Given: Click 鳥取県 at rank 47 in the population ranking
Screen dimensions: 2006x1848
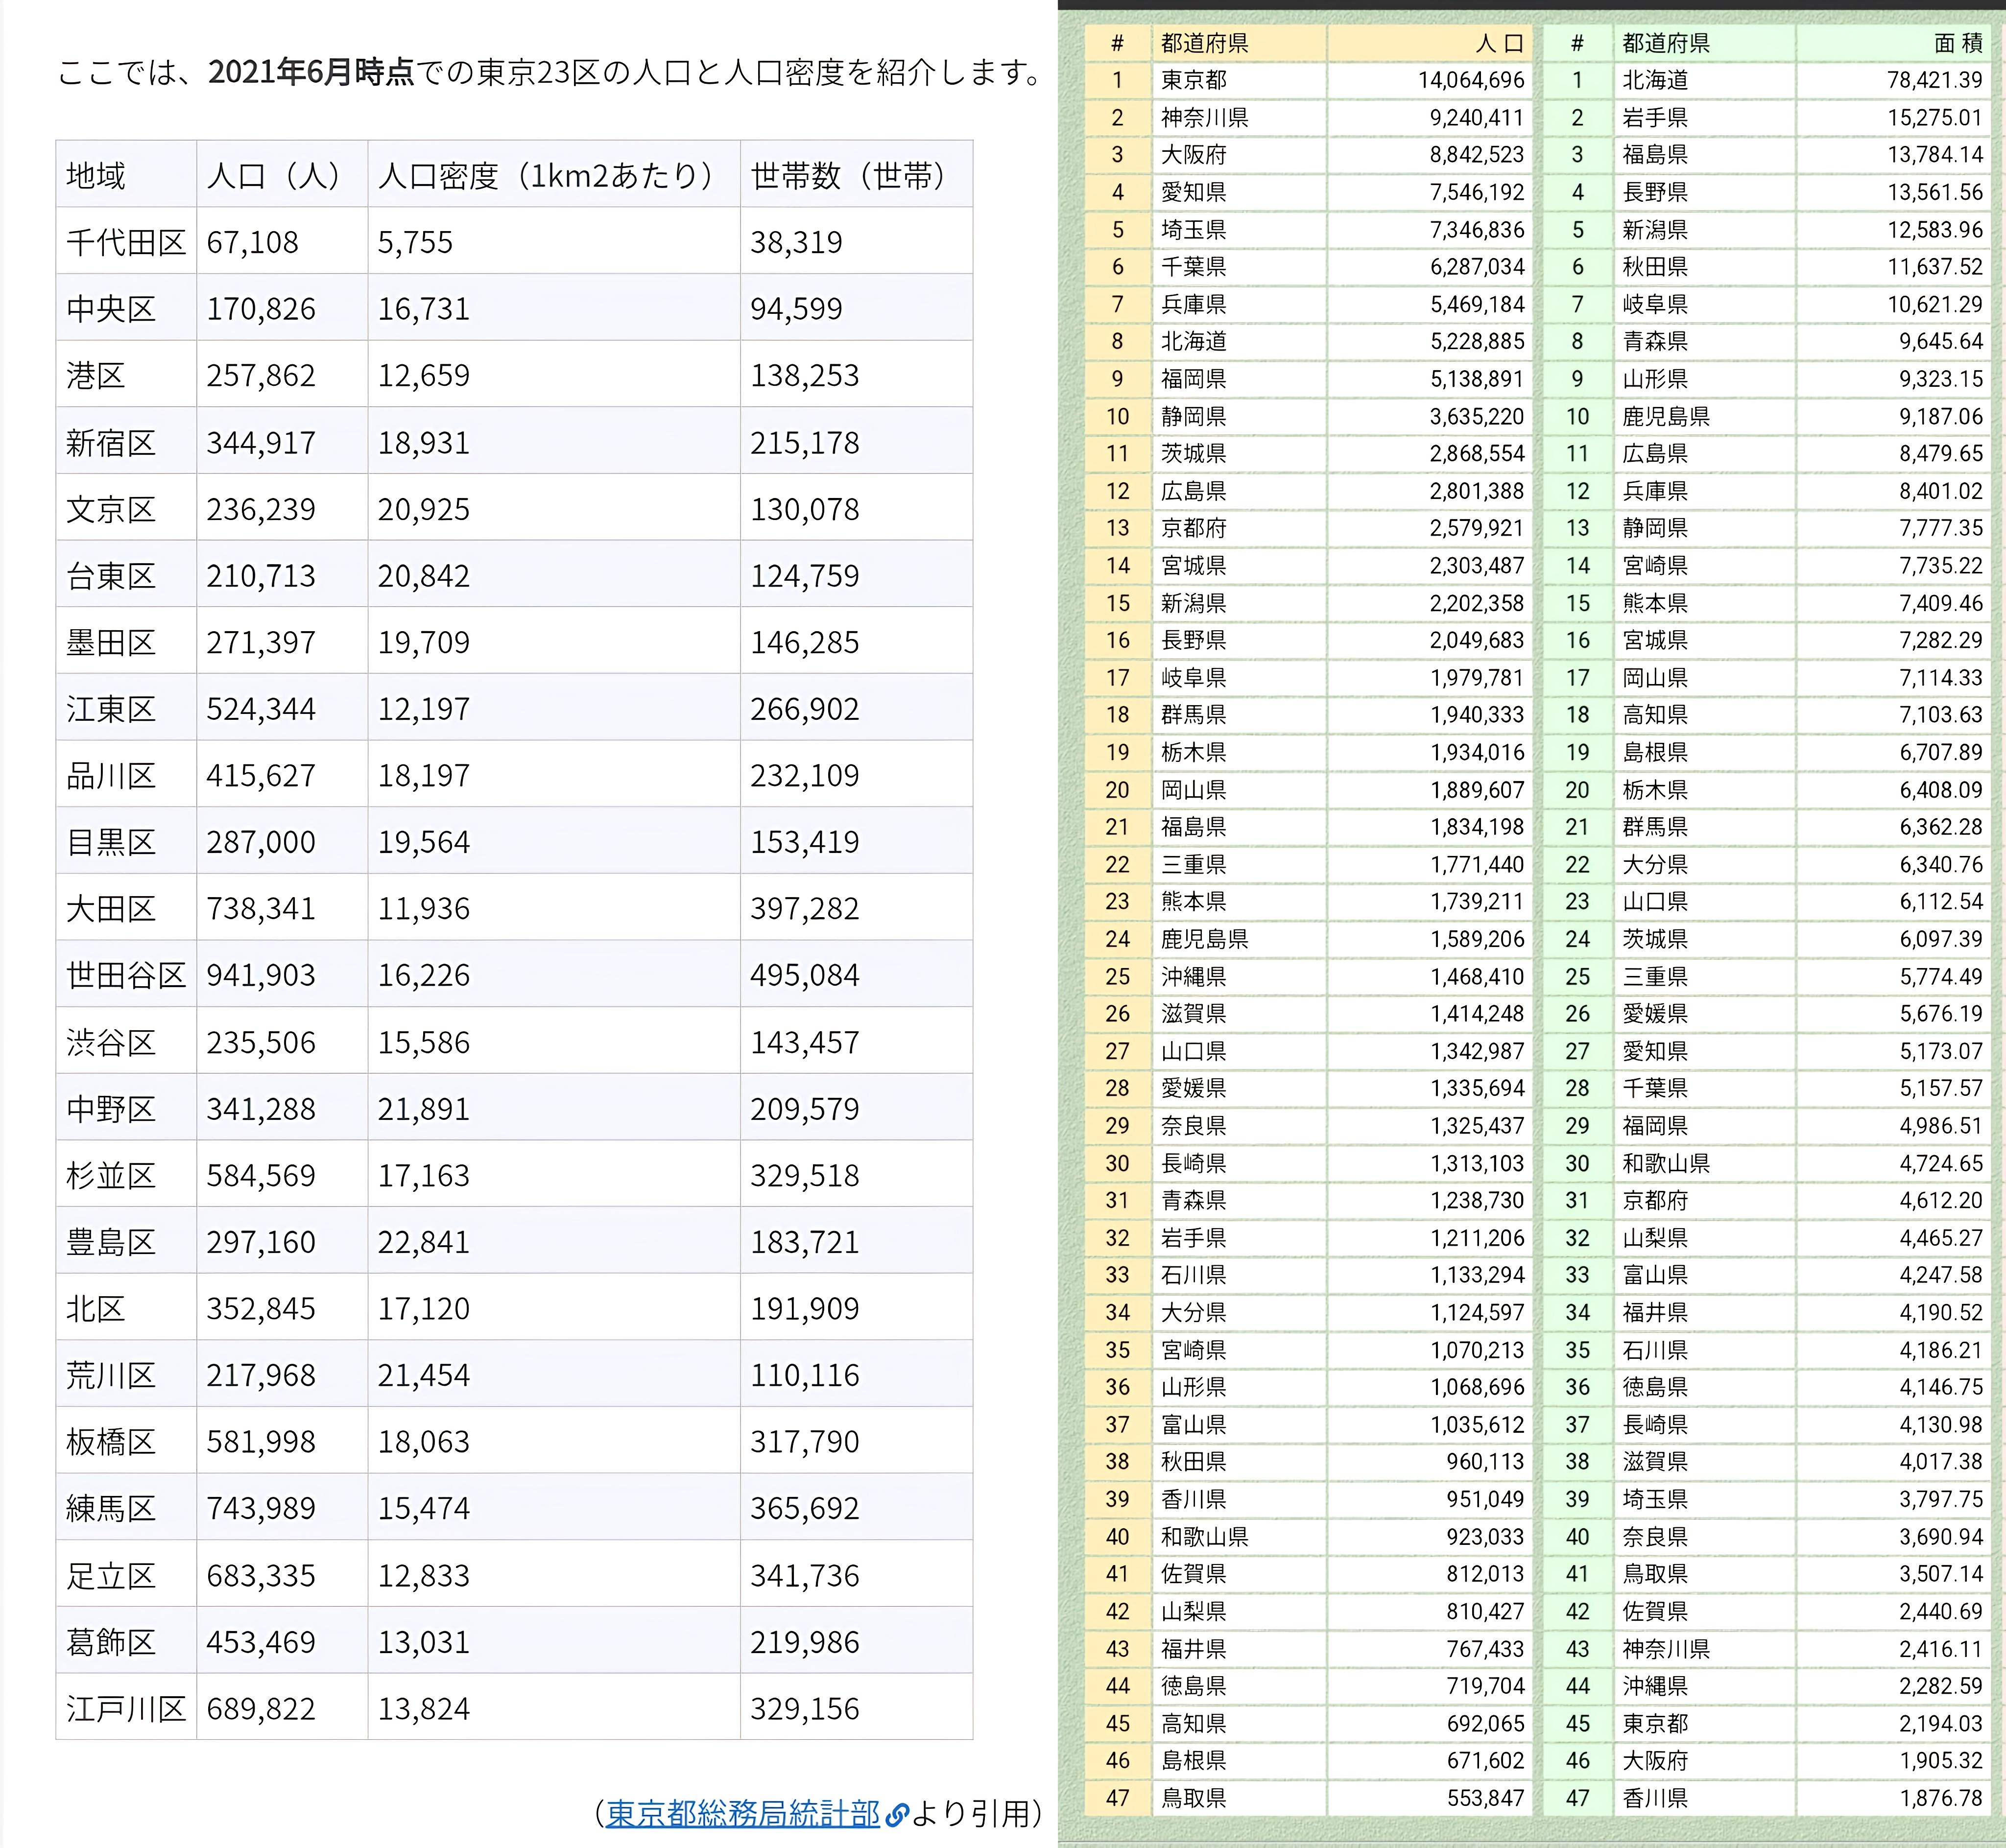Looking at the screenshot, I should click(1193, 1797).
